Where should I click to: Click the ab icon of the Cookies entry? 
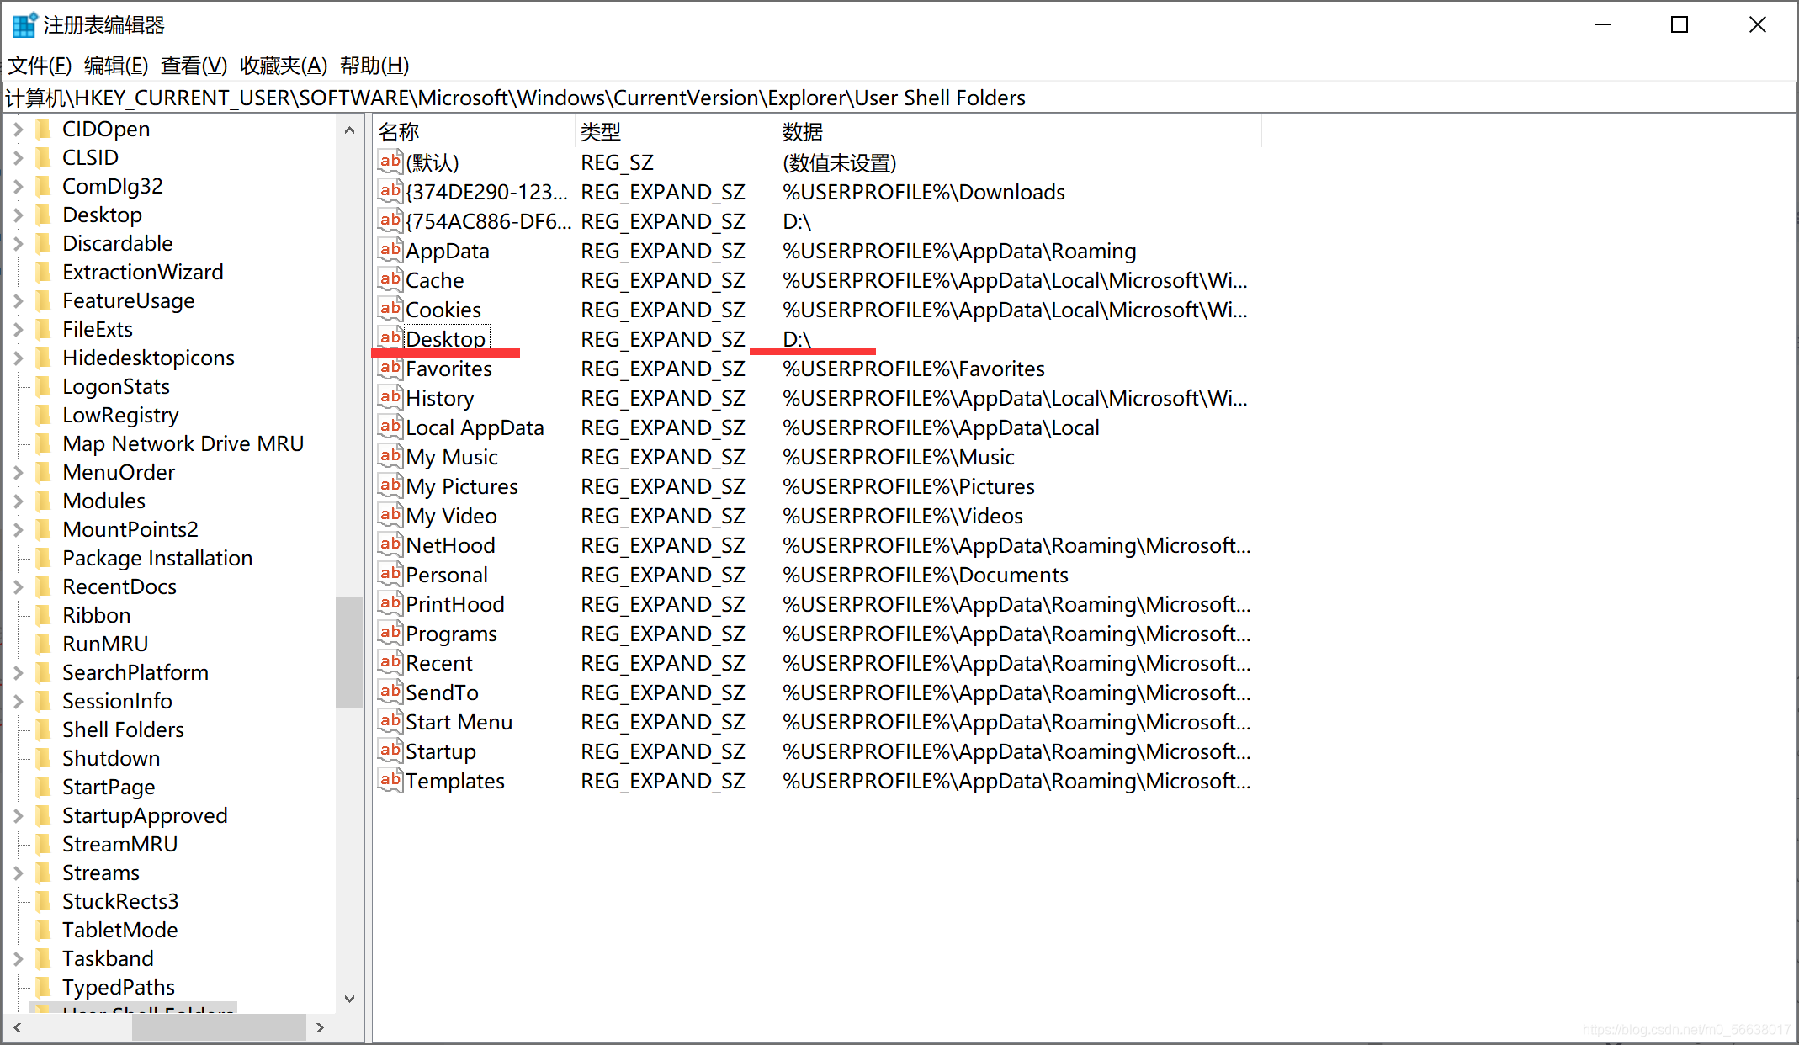[x=390, y=309]
